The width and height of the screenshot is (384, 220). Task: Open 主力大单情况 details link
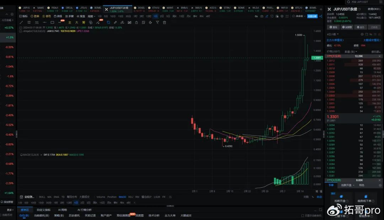(x=335, y=40)
